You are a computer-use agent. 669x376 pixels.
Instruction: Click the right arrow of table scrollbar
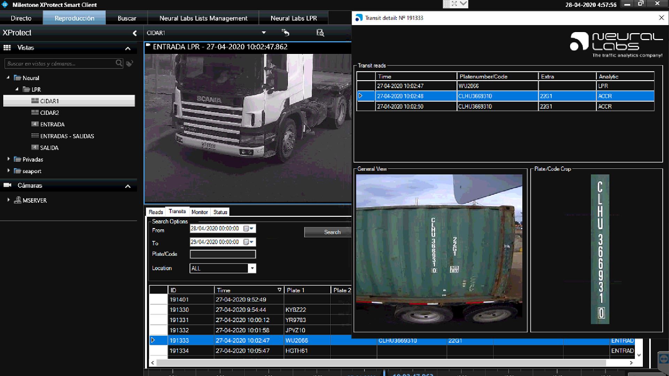coord(631,363)
